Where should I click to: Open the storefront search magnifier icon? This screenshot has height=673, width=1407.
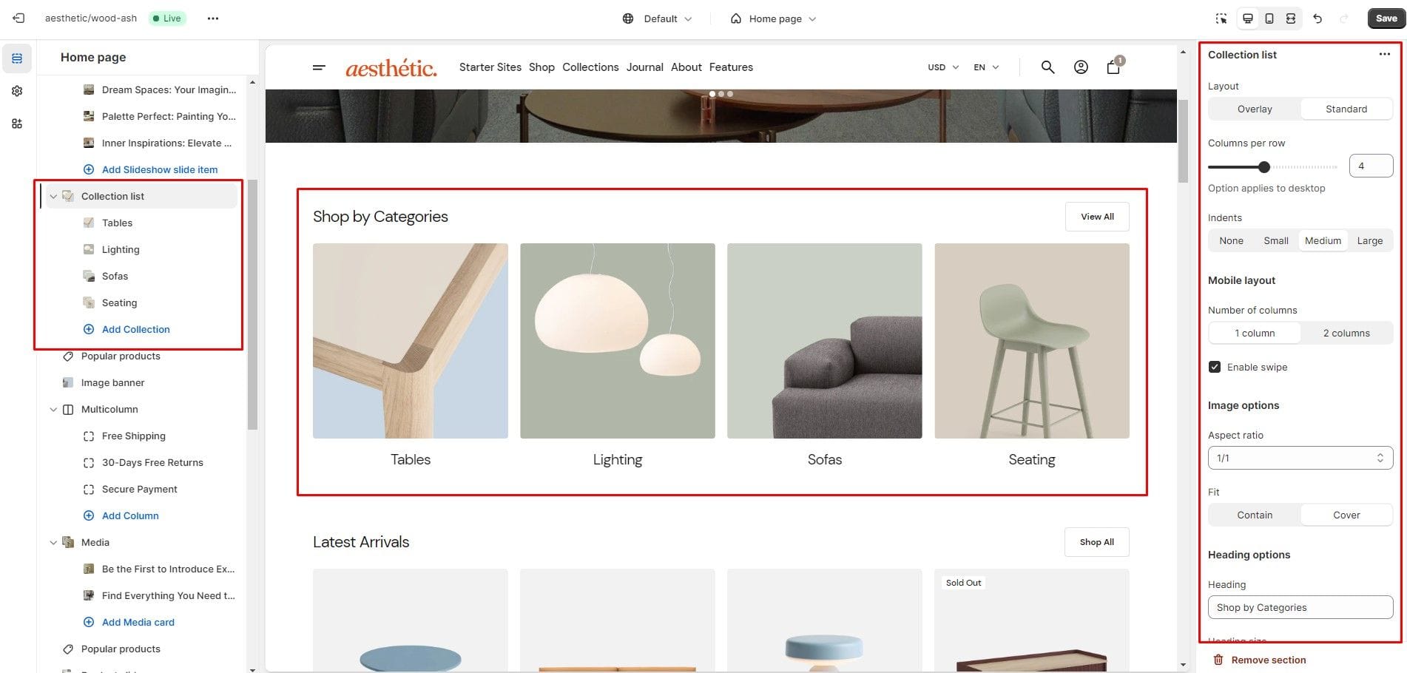click(1047, 67)
